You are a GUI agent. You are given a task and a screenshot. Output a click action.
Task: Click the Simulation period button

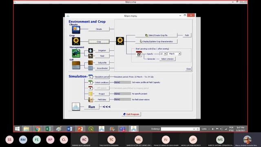102,77
